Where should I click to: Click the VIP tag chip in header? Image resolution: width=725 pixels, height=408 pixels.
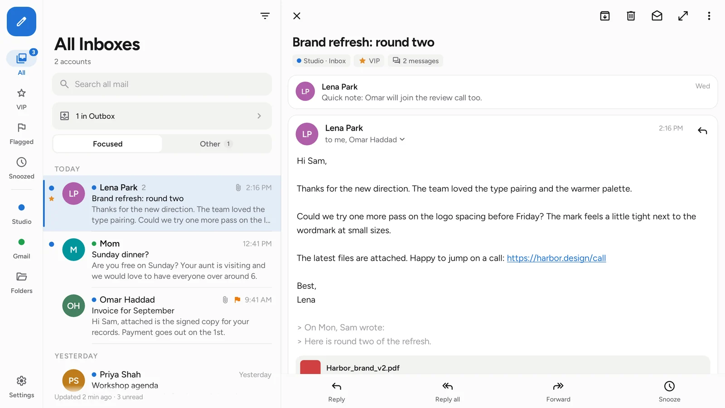369,61
